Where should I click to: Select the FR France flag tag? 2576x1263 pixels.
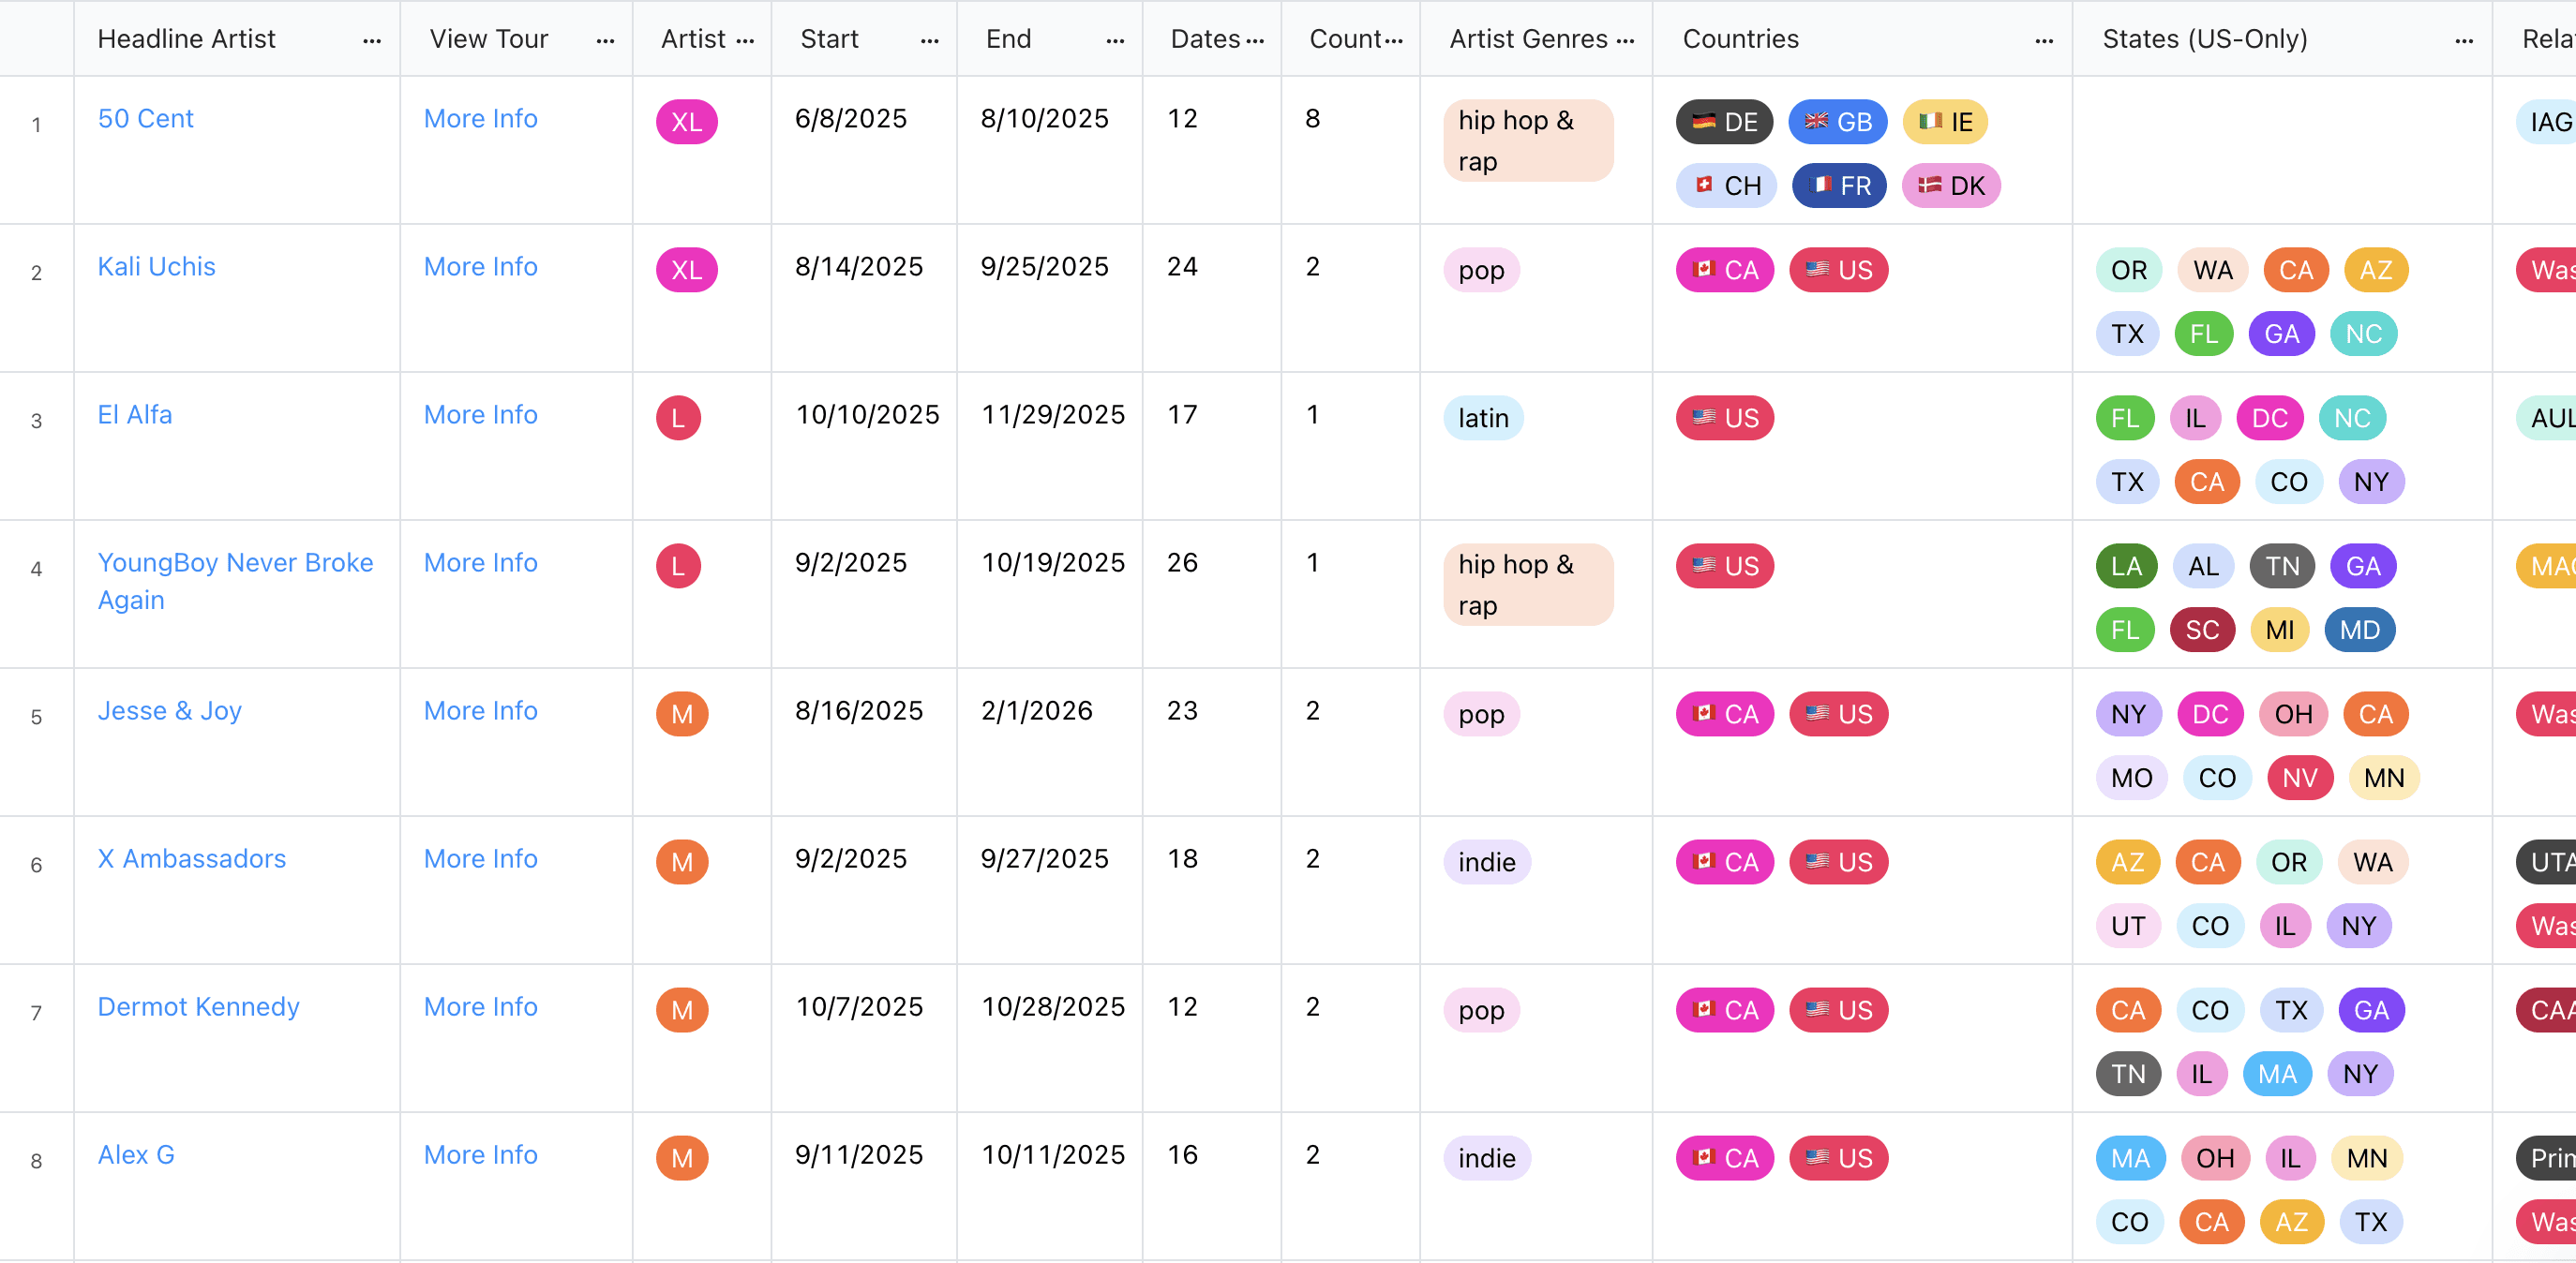(x=1839, y=186)
